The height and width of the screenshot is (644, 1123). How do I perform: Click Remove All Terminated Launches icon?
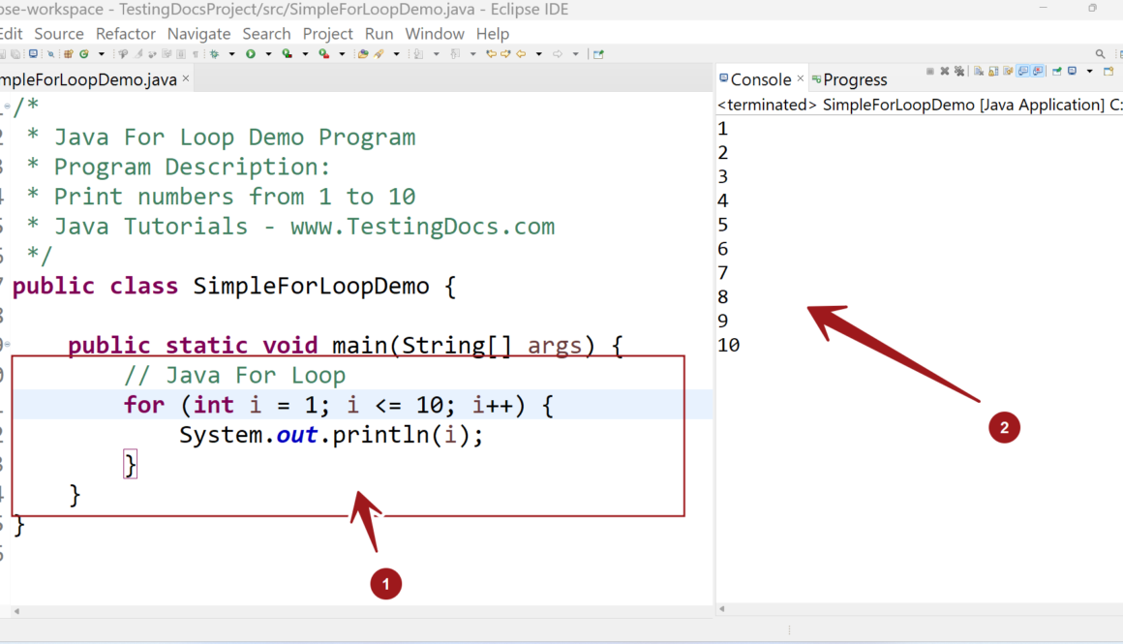(x=959, y=72)
